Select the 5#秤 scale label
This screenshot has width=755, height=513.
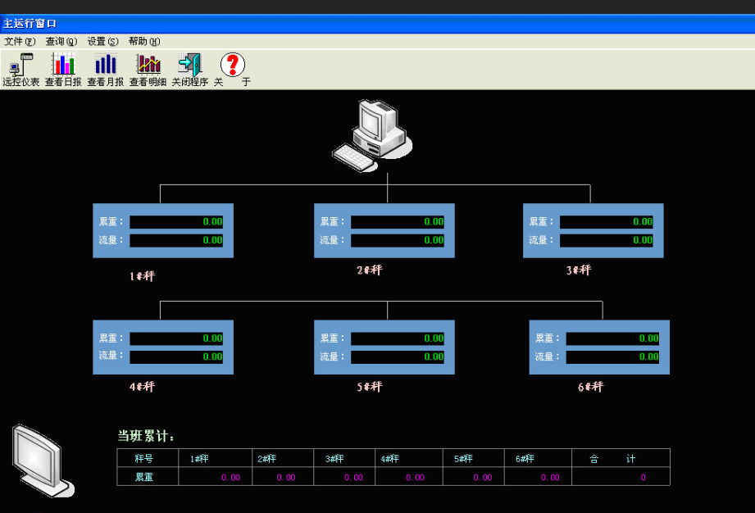(370, 387)
